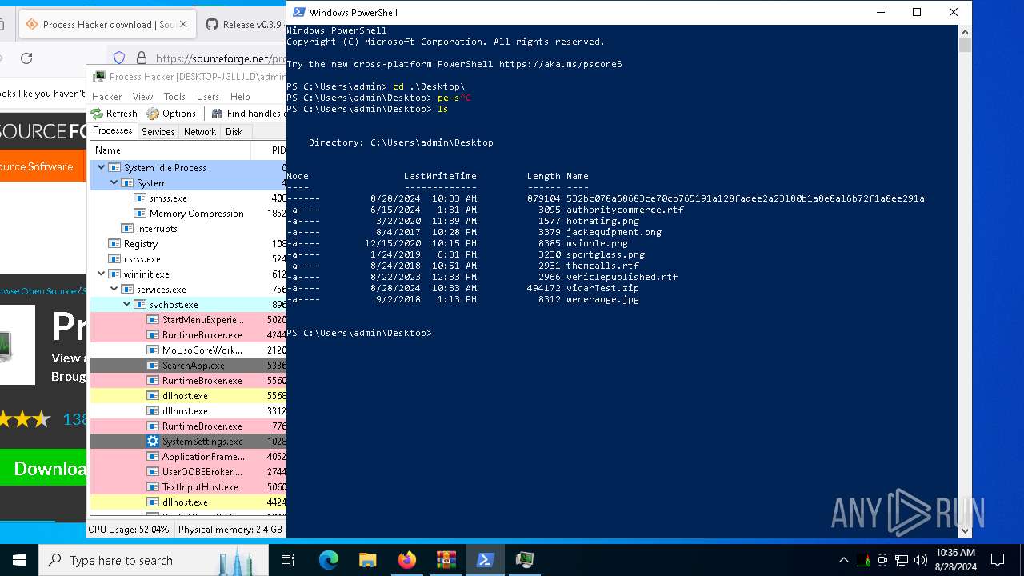This screenshot has width=1024, height=576.
Task: Click the Open Source Software orange button
Action: pos(42,166)
